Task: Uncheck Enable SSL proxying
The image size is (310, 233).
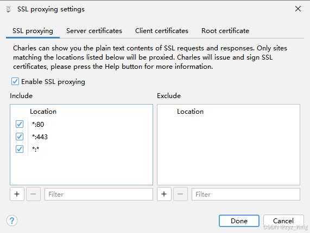Action: pyautogui.click(x=15, y=81)
